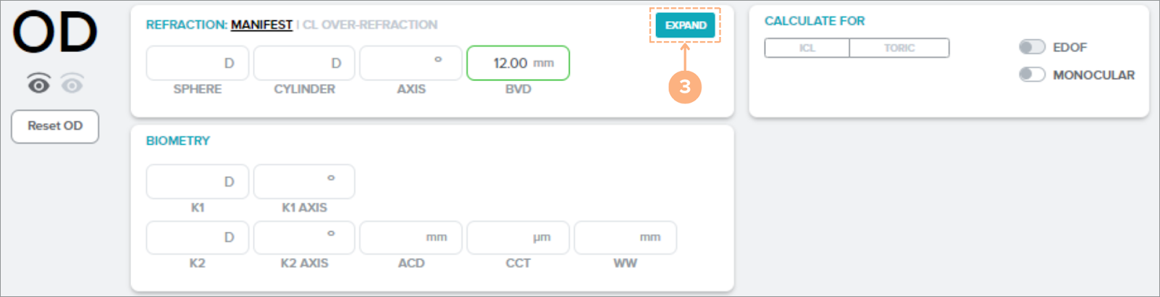Edit the BVD 12.00 mm field
The image size is (1160, 297).
(518, 63)
